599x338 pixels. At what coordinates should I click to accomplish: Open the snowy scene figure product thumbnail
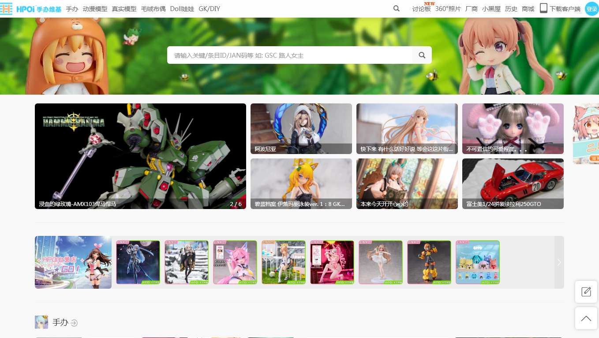click(x=187, y=262)
